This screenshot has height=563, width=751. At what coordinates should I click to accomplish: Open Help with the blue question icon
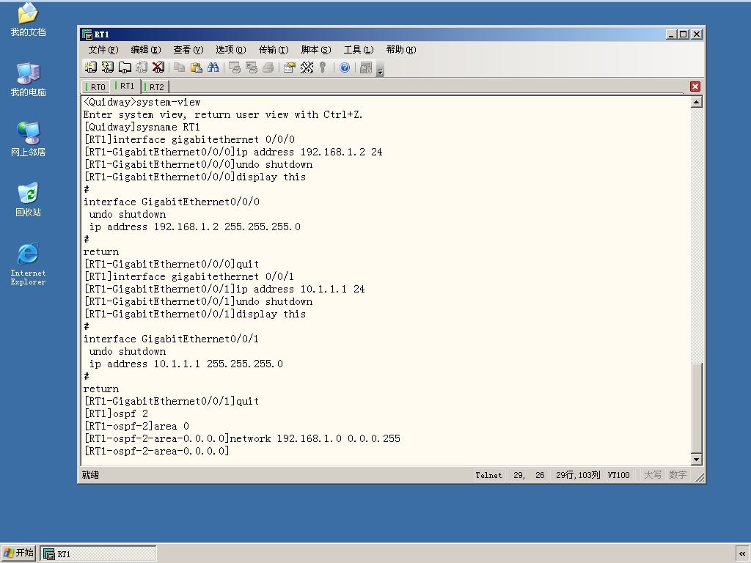coord(345,67)
